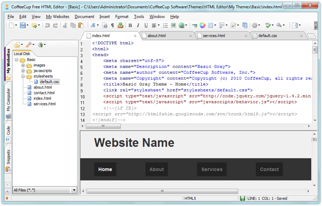Click the Undo arrow icon

(47, 25)
